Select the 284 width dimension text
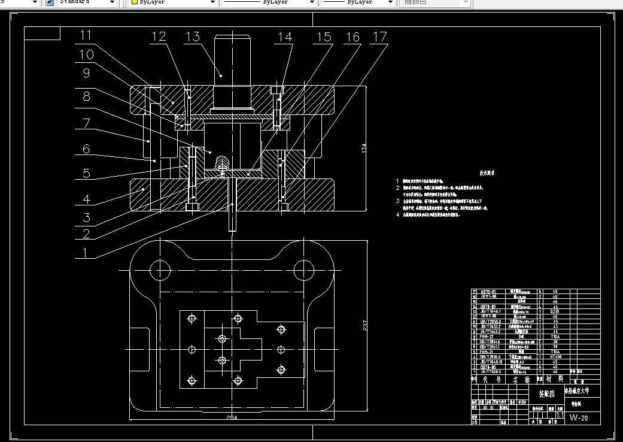Screen dimensions: 623x442 [232, 417]
